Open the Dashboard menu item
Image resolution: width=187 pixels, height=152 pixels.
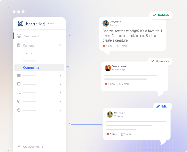coord(31,36)
